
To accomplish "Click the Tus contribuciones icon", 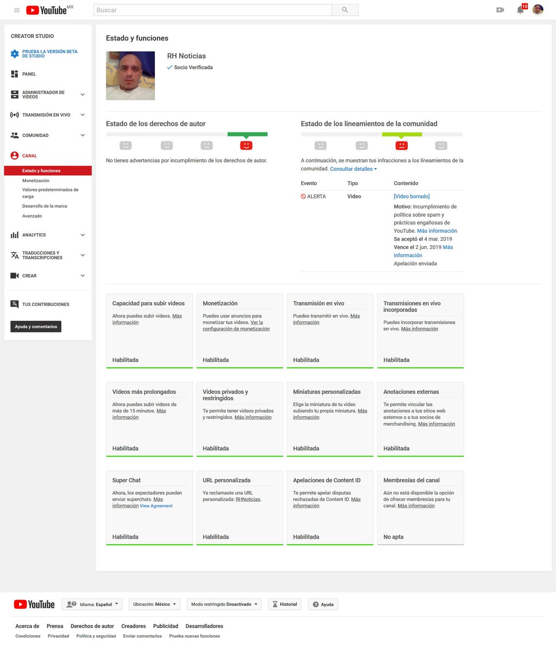I will point(15,304).
